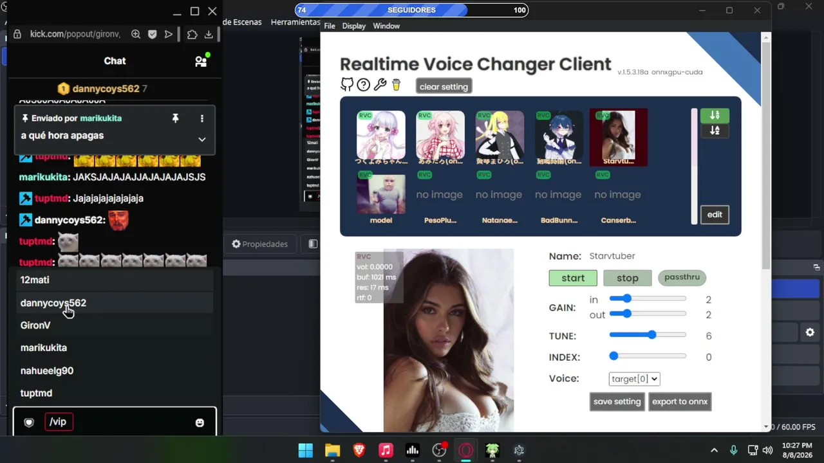Open the OBS gear settings icon
824x463 pixels.
tap(810, 332)
